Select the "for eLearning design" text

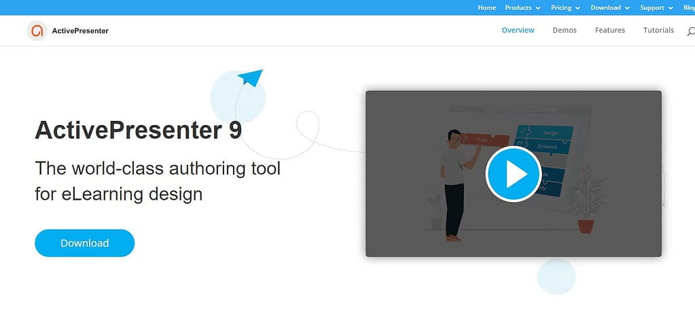119,194
